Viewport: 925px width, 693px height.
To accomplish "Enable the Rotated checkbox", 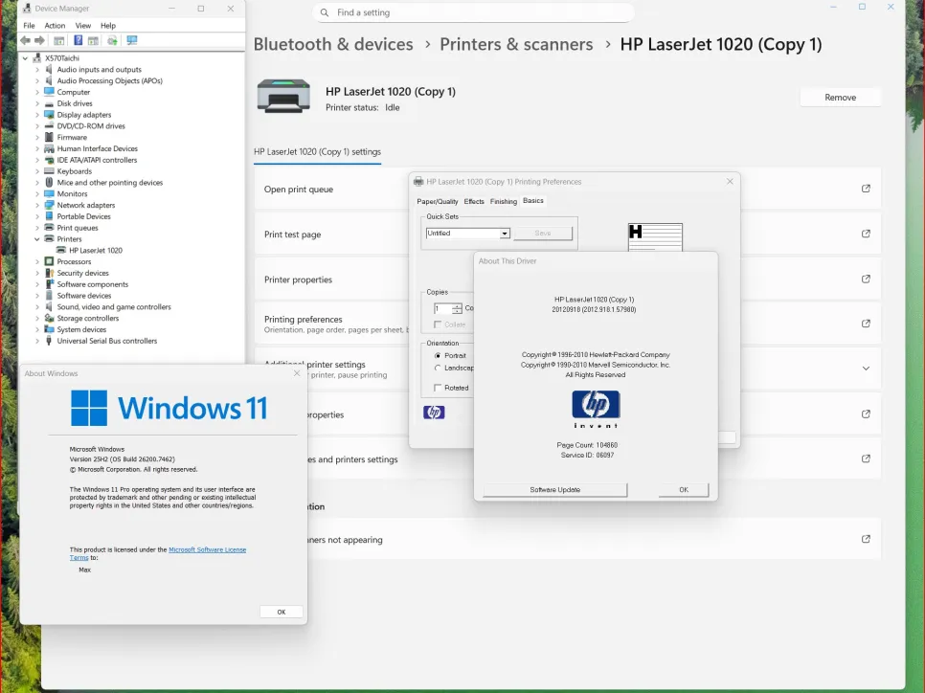I will coord(438,388).
